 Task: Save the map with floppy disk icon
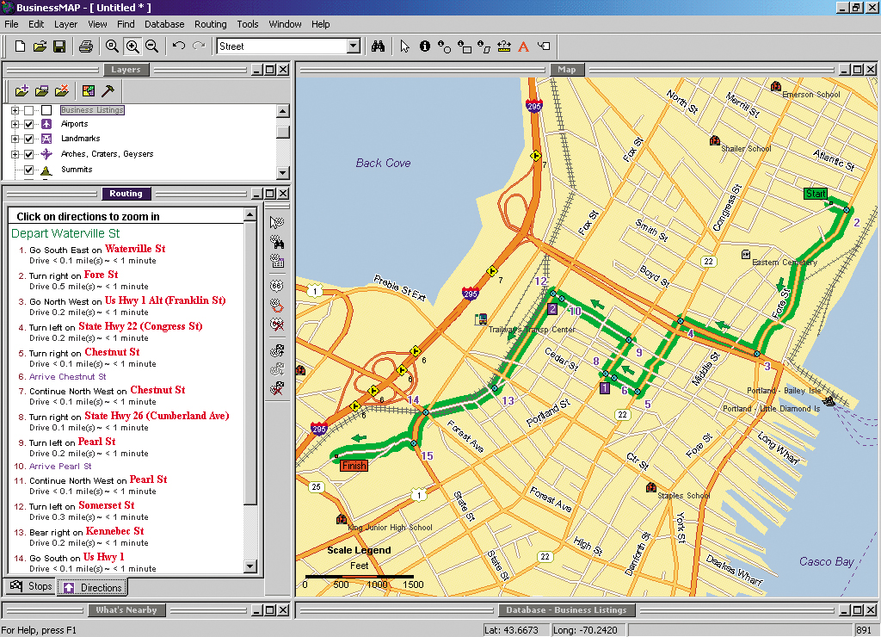coord(59,46)
